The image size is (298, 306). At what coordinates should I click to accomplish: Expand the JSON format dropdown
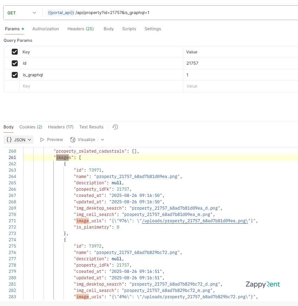pos(19,140)
